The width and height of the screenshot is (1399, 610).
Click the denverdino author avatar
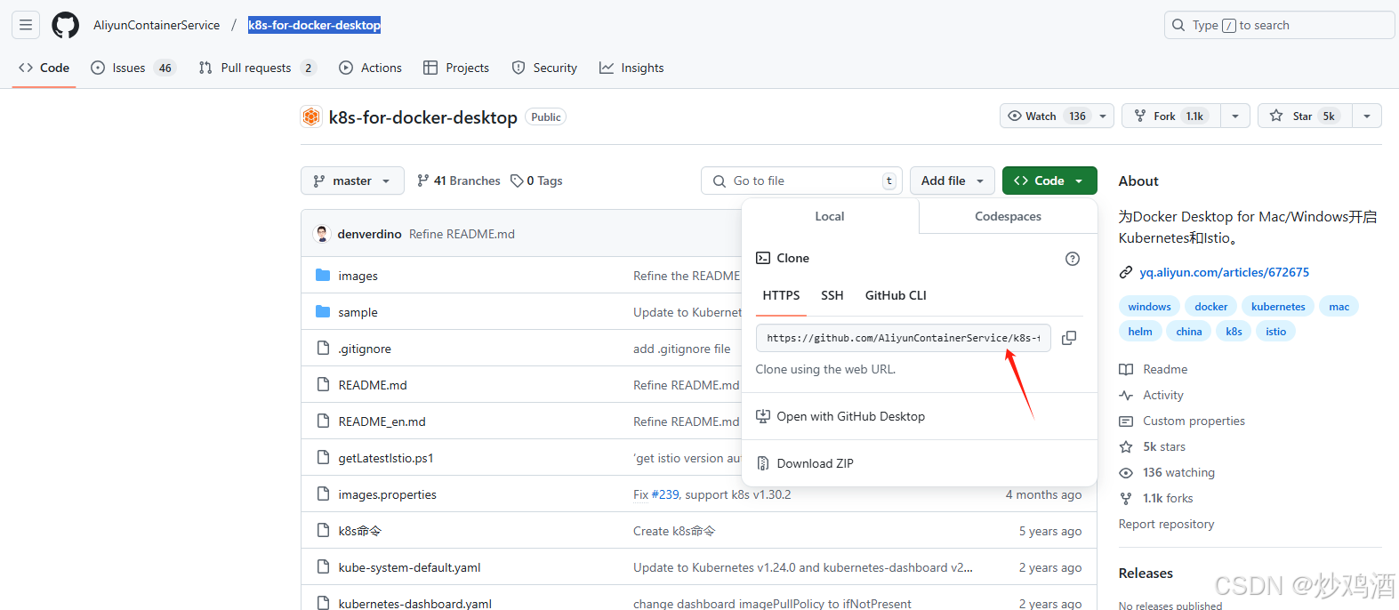coord(322,234)
